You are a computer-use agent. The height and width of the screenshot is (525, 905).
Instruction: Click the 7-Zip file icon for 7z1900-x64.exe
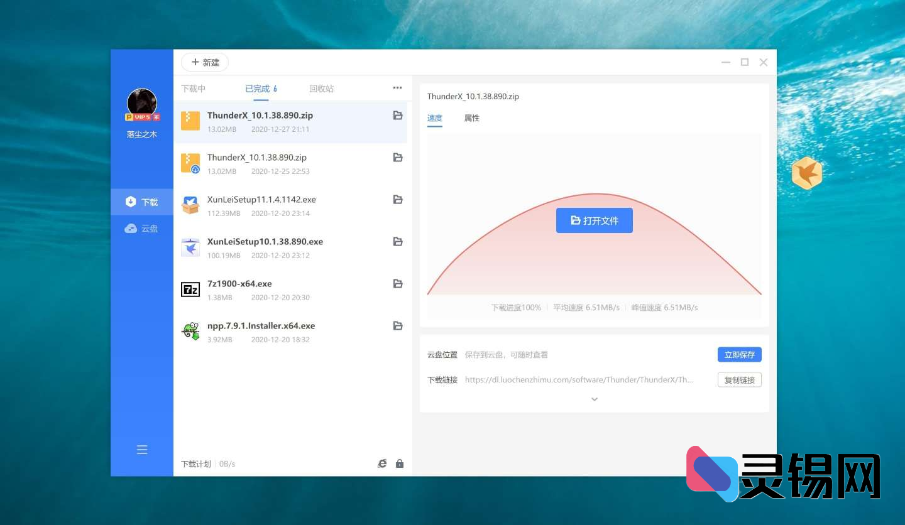(190, 290)
